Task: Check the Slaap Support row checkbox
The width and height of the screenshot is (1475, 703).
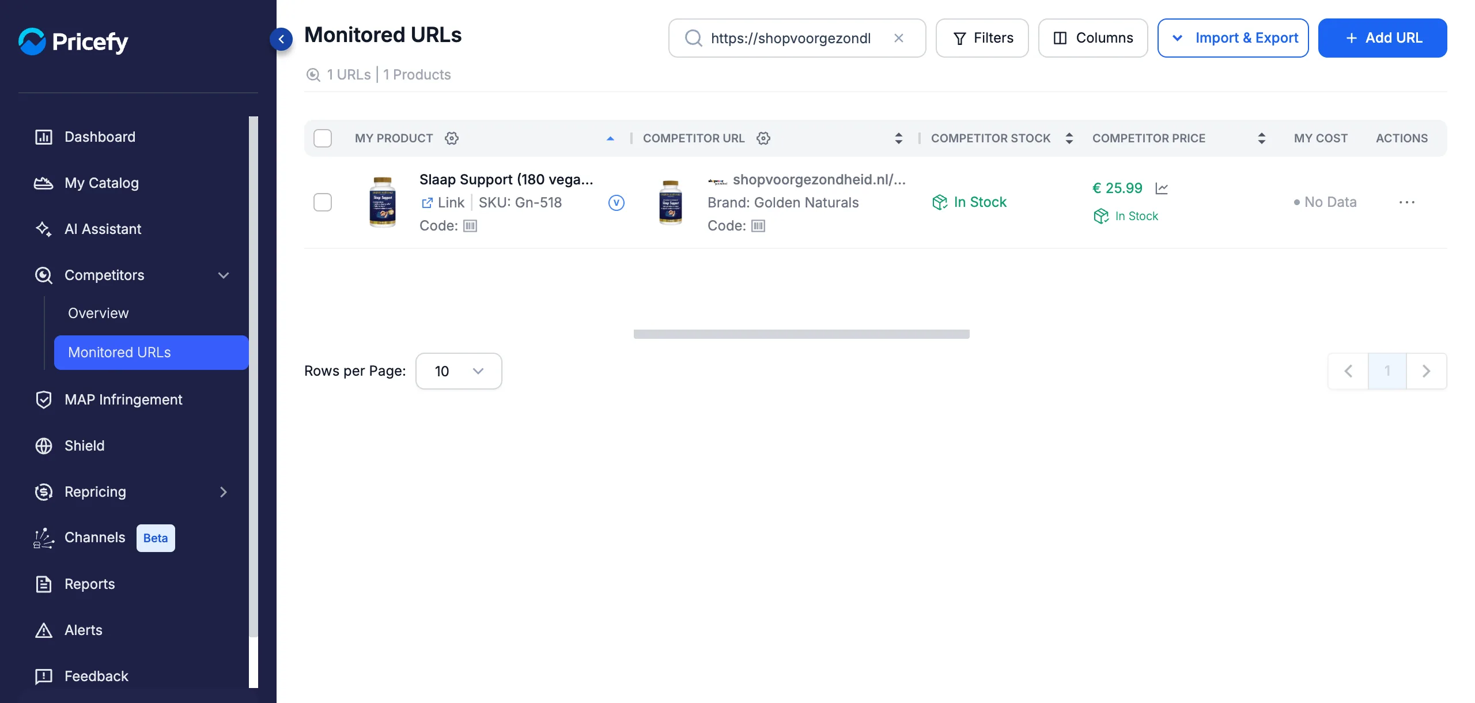Action: pos(323,202)
